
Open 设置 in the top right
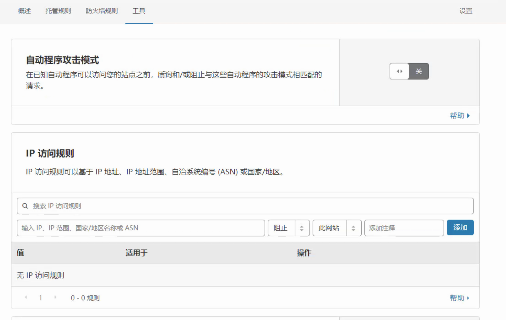466,11
